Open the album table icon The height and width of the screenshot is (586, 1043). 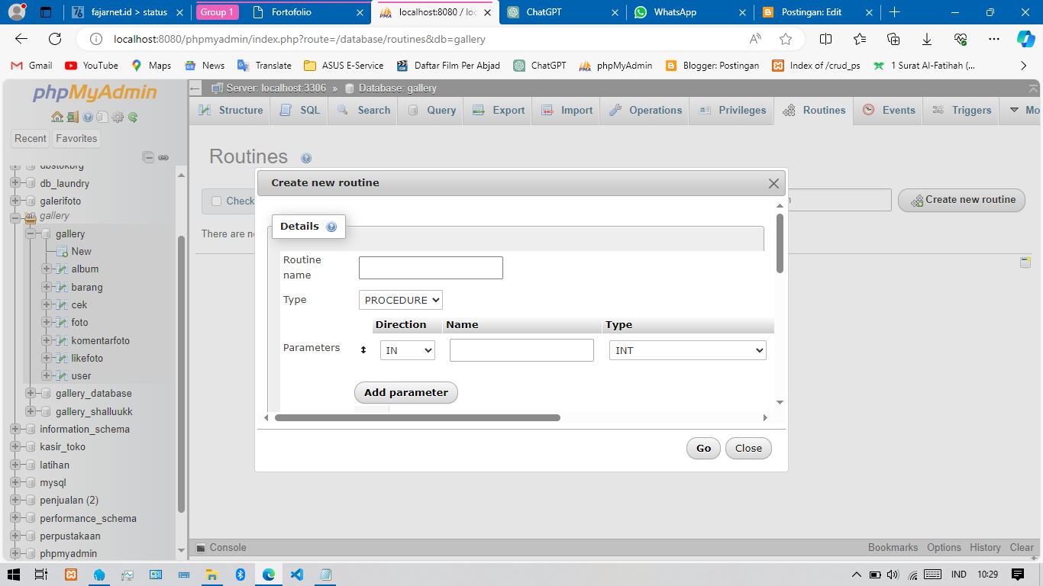point(63,269)
